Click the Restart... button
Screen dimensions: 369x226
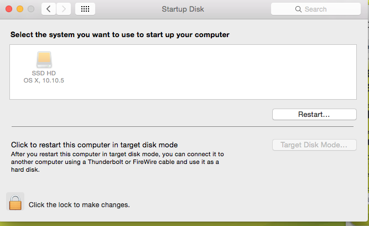314,114
